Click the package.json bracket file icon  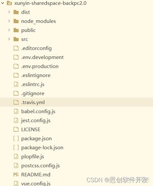(16, 138)
